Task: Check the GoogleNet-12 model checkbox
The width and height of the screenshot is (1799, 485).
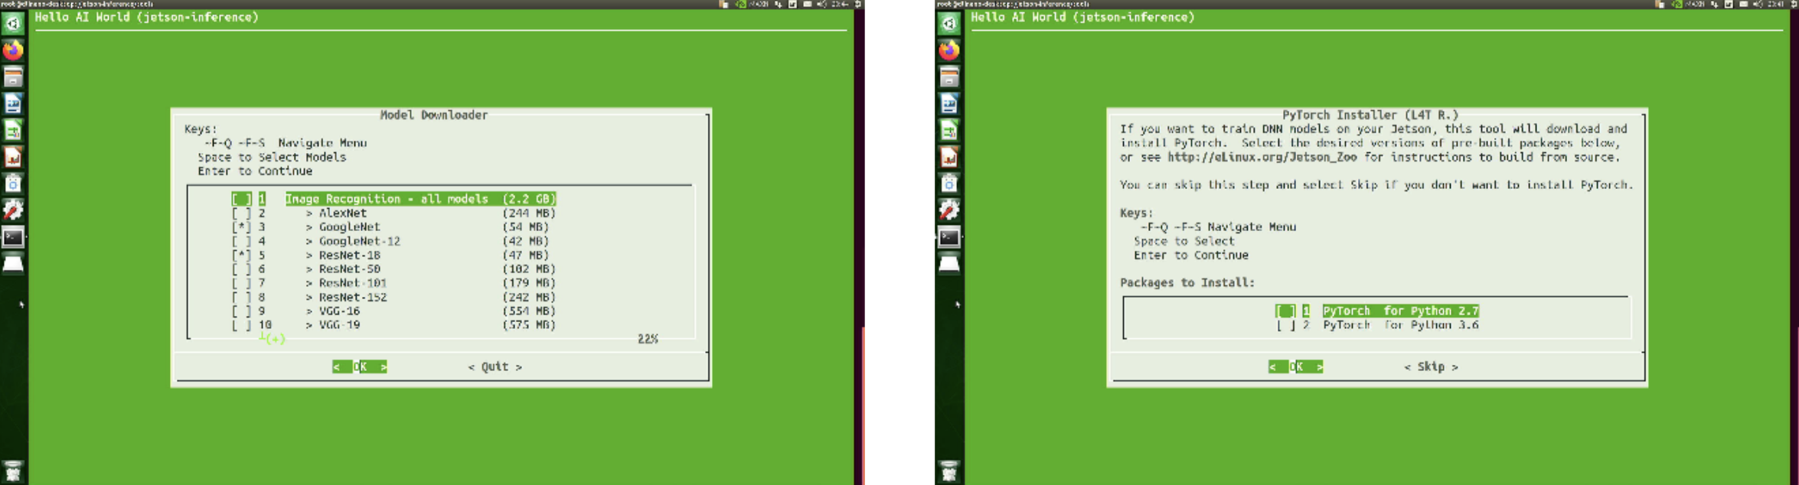Action: [x=241, y=241]
